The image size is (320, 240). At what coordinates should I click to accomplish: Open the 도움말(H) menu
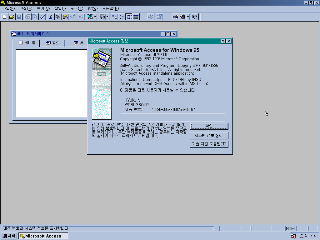(111, 8)
